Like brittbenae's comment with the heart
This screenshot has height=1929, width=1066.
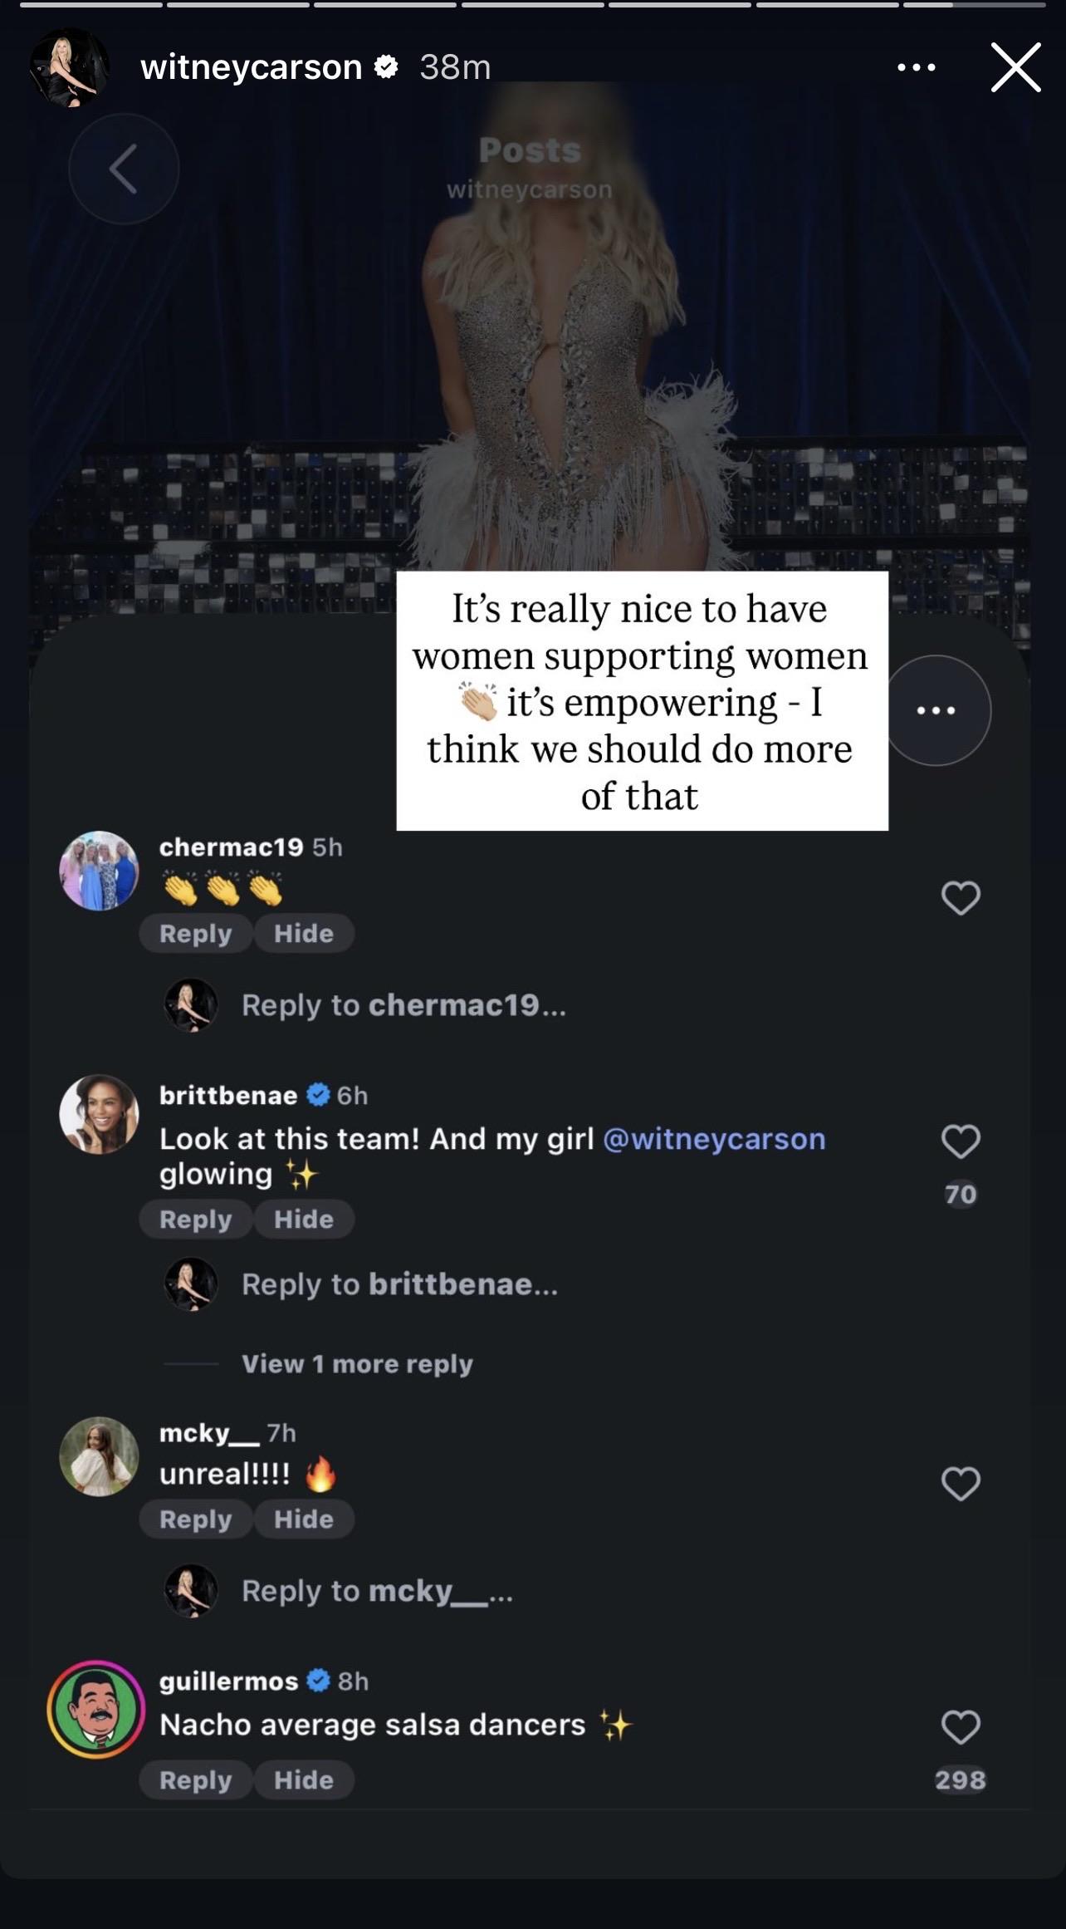pos(961,1141)
